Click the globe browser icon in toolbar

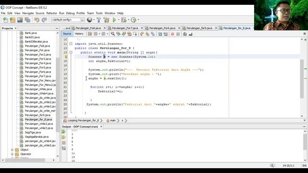(90, 20)
